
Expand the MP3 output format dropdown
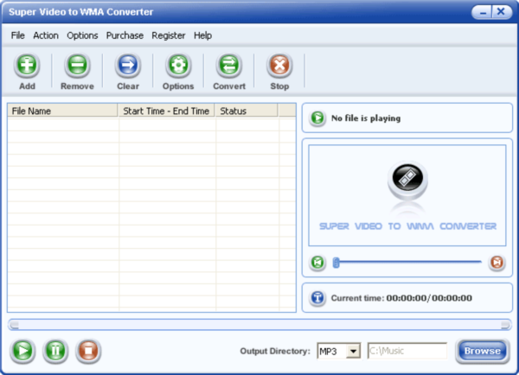click(354, 351)
